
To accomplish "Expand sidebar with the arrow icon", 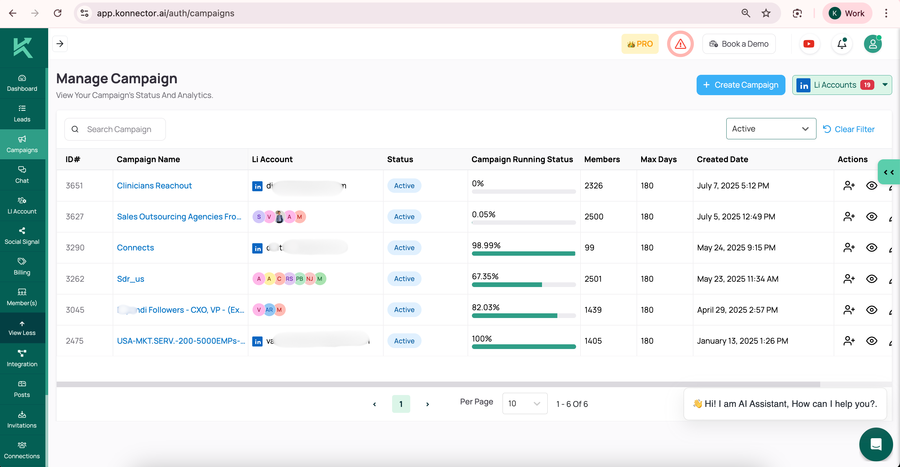I will pyautogui.click(x=60, y=44).
